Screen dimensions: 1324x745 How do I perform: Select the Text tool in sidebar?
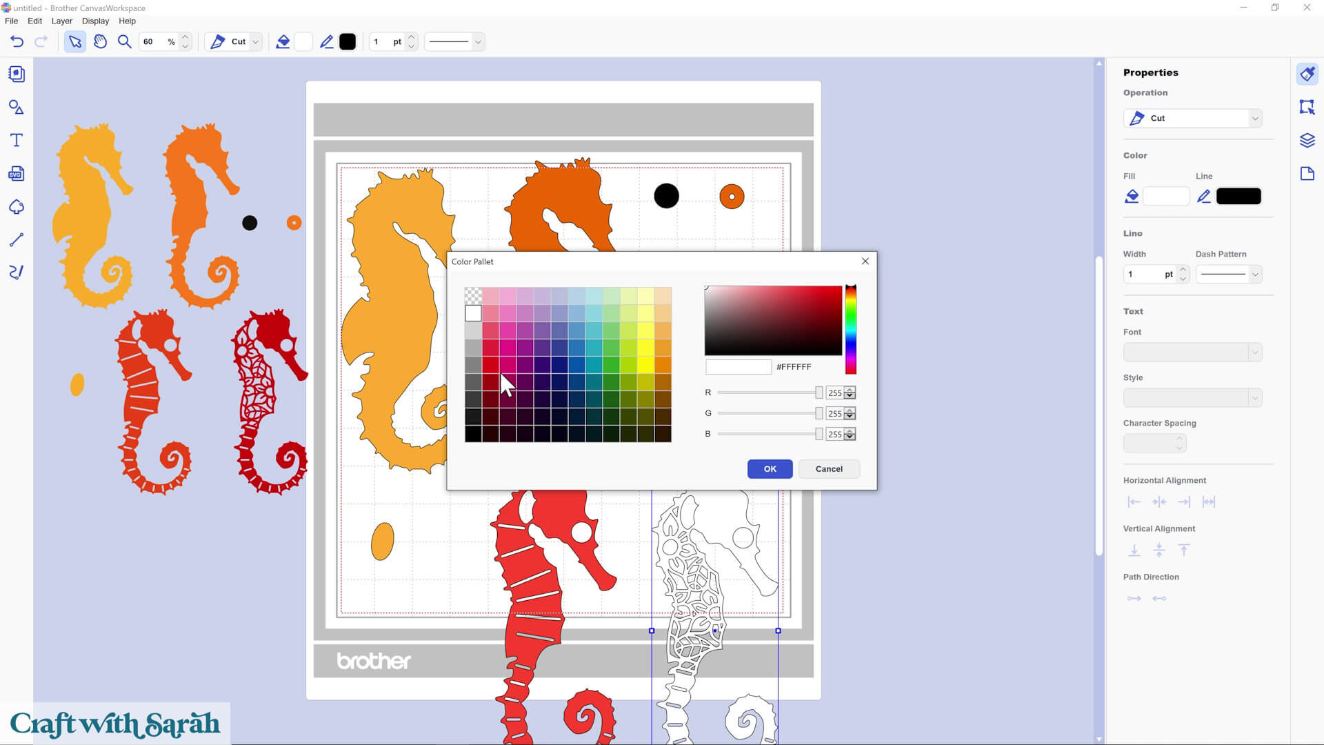[x=17, y=141]
